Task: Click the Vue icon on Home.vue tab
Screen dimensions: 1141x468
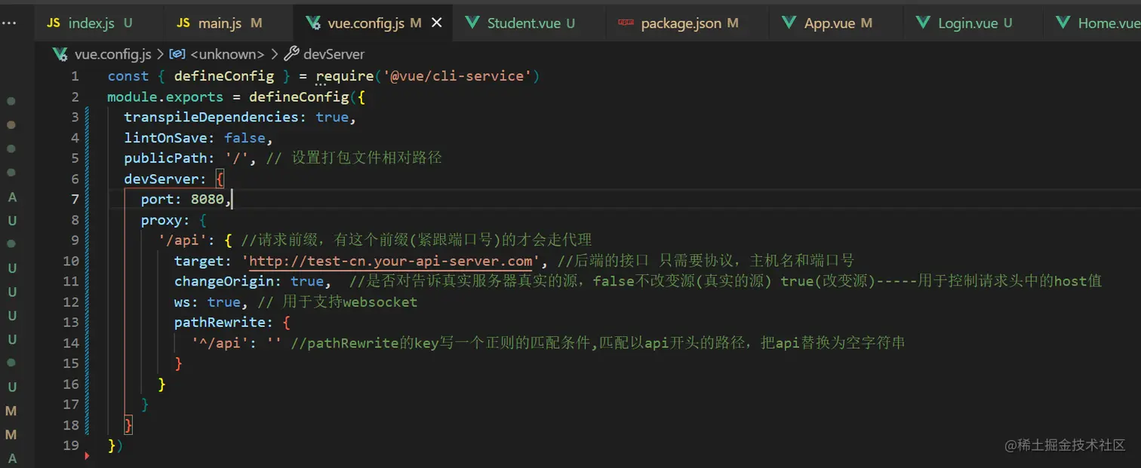Action: tap(1063, 23)
